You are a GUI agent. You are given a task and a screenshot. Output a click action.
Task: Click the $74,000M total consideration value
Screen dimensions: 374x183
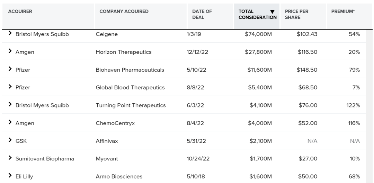(x=259, y=34)
